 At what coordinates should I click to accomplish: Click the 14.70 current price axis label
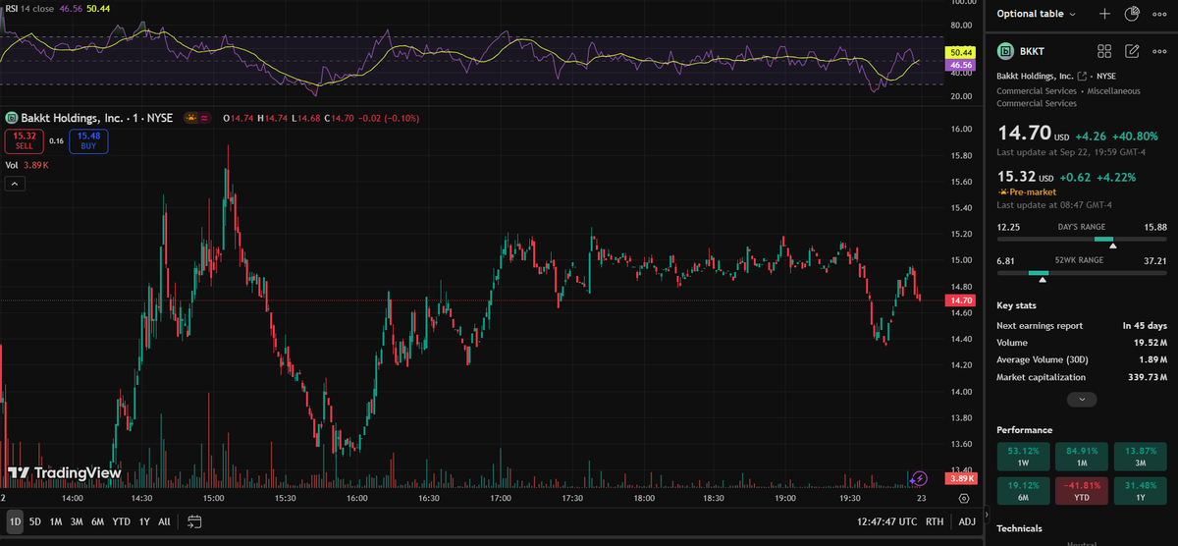(962, 300)
